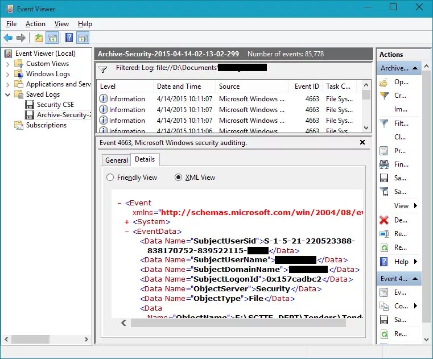Expand the Custom Views tree node
Viewport: 433px width, 359px height.
point(8,64)
